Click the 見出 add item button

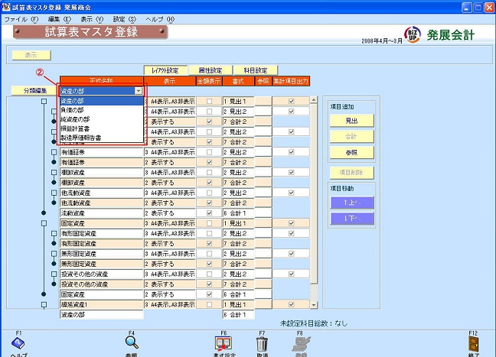click(x=352, y=120)
